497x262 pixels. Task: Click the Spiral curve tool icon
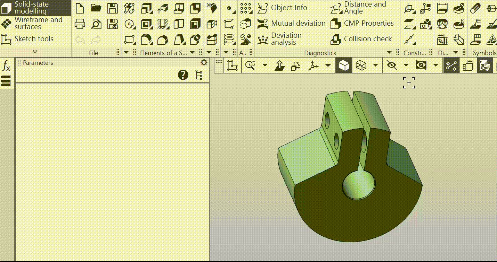[229, 40]
